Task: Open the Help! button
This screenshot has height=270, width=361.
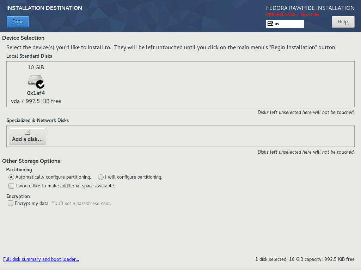Action: (343, 21)
